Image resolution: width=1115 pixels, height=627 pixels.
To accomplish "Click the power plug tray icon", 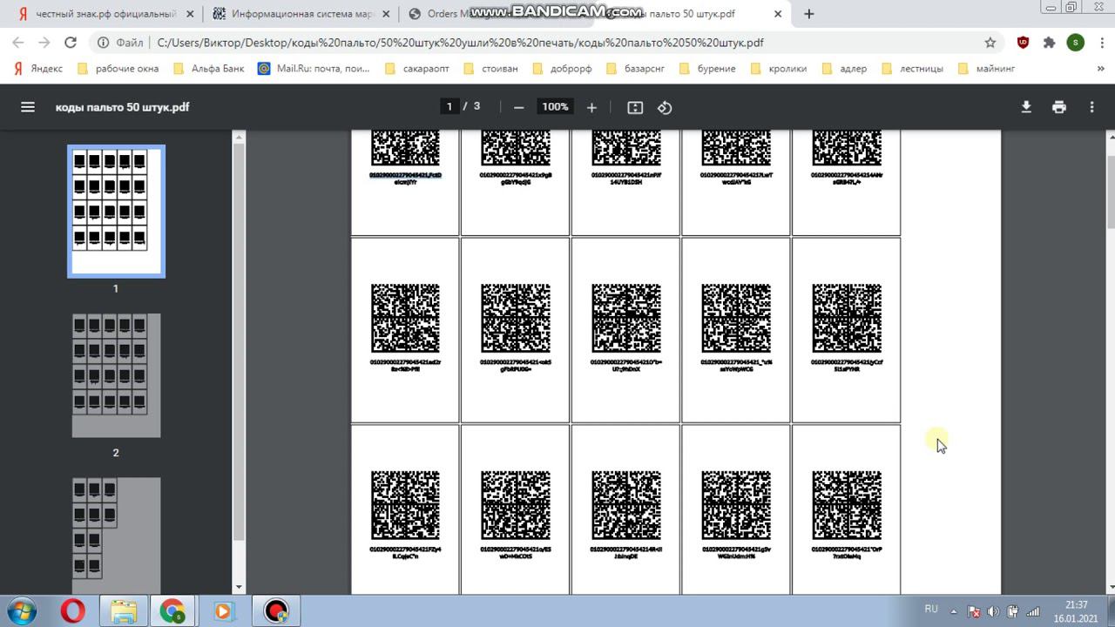I will 1013,611.
